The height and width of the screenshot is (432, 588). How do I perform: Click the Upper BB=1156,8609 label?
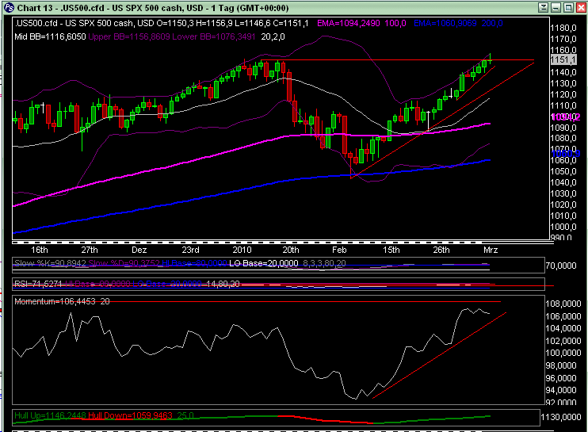129,36
